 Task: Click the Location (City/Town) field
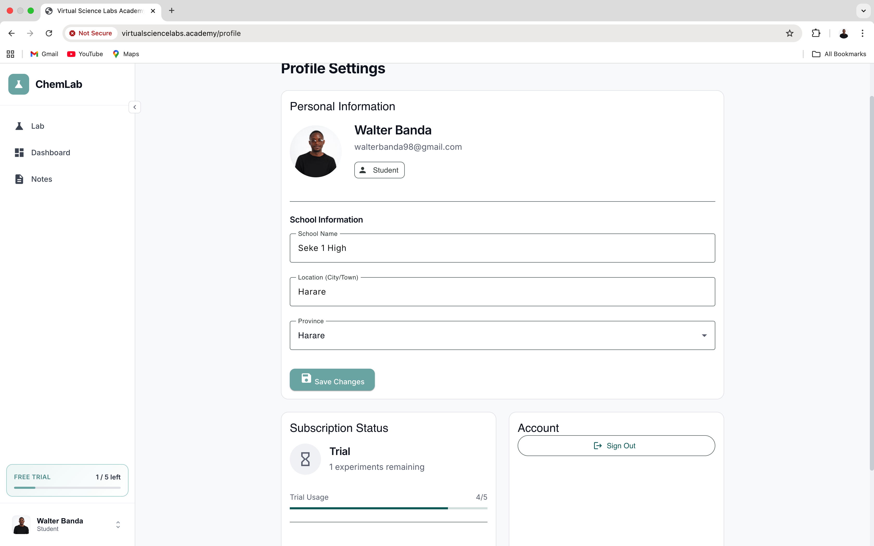coord(502,292)
